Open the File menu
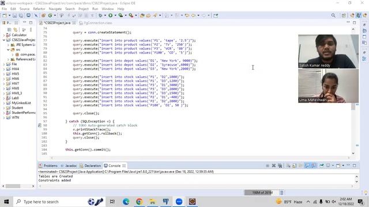The width and height of the screenshot is (369, 207). pyautogui.click(x=4, y=9)
